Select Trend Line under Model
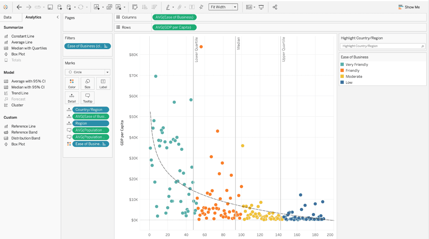Viewport: 429px width, 239px height. click(20, 93)
